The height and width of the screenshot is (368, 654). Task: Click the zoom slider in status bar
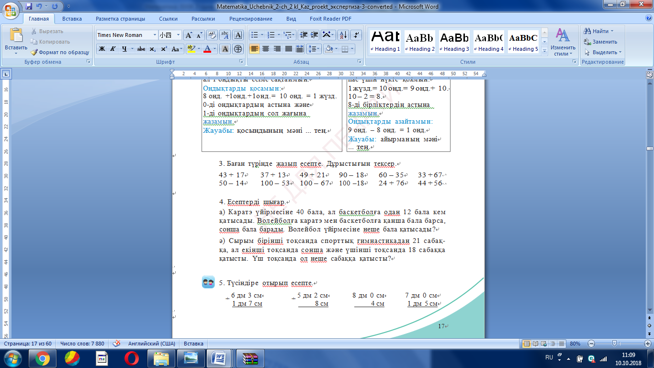click(614, 344)
